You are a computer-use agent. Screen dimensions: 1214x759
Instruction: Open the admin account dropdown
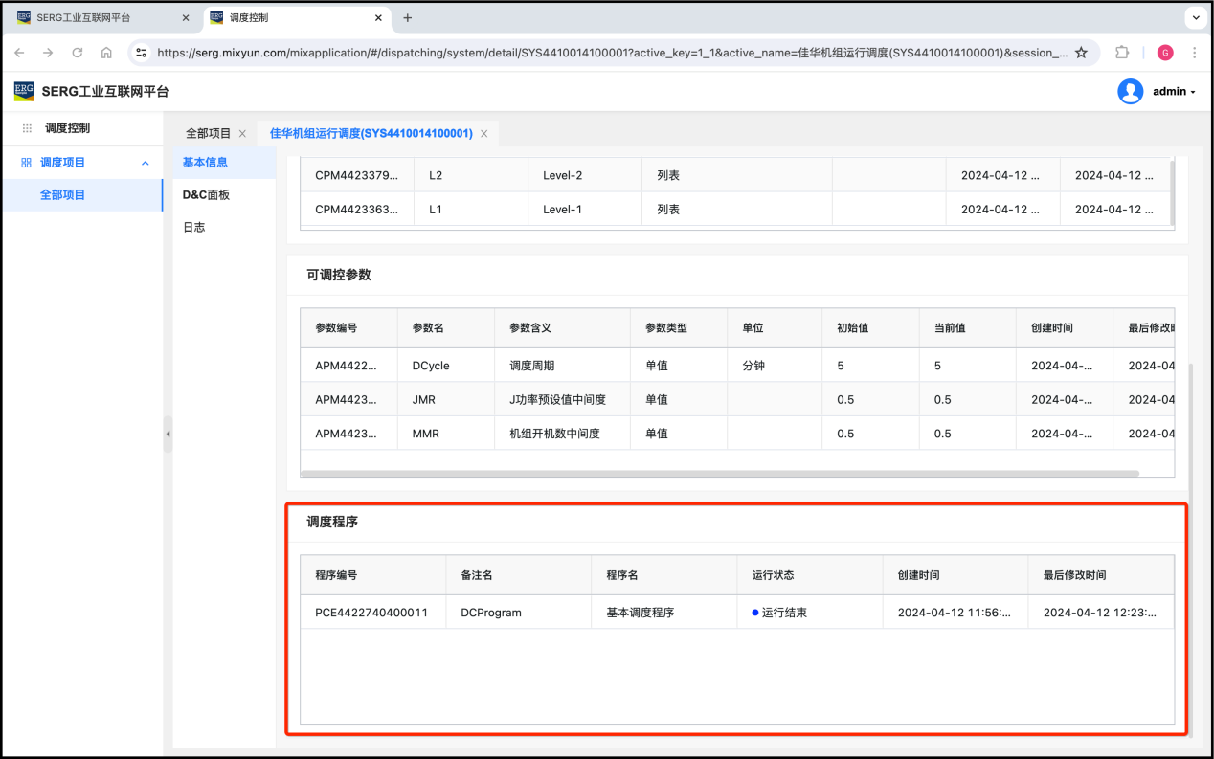pos(1175,92)
